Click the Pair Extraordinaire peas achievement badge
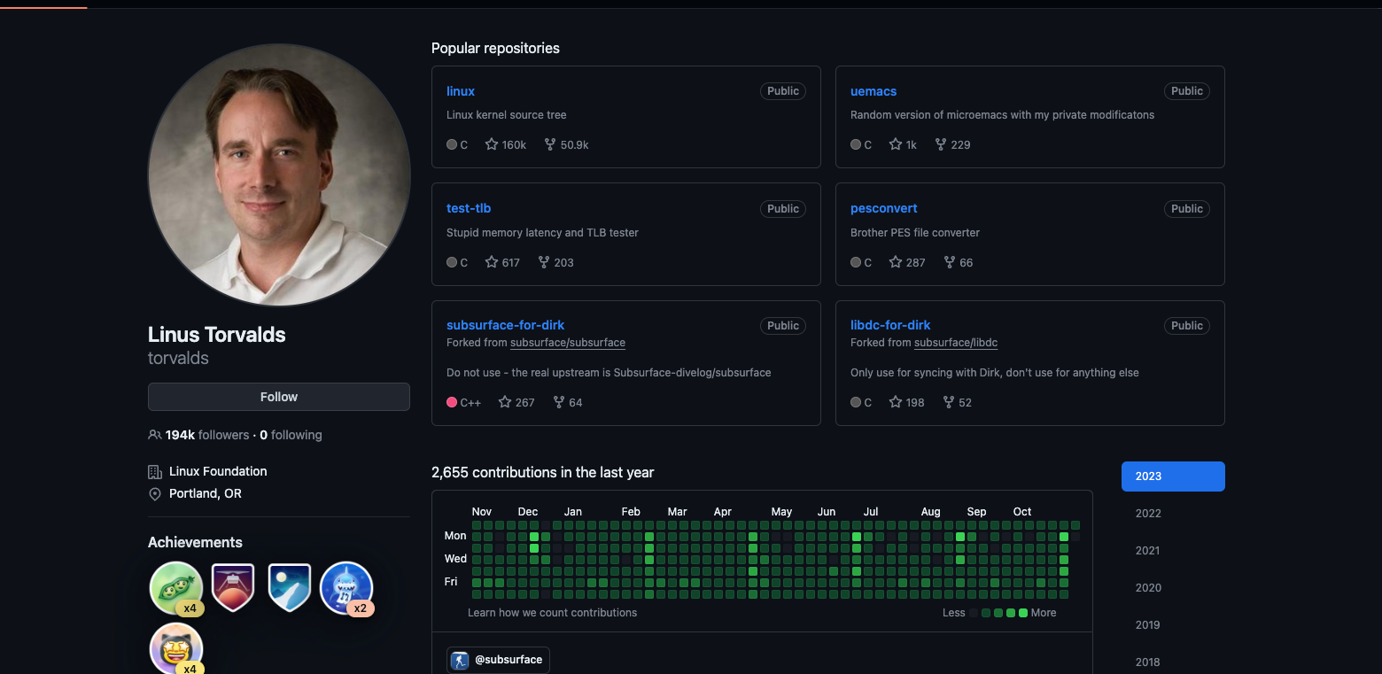Image resolution: width=1382 pixels, height=674 pixels. [176, 588]
